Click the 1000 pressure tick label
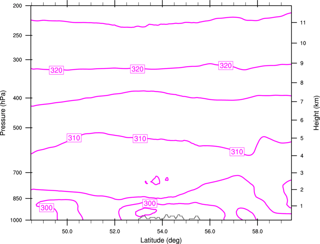The height and width of the screenshot is (244, 320). (16, 220)
